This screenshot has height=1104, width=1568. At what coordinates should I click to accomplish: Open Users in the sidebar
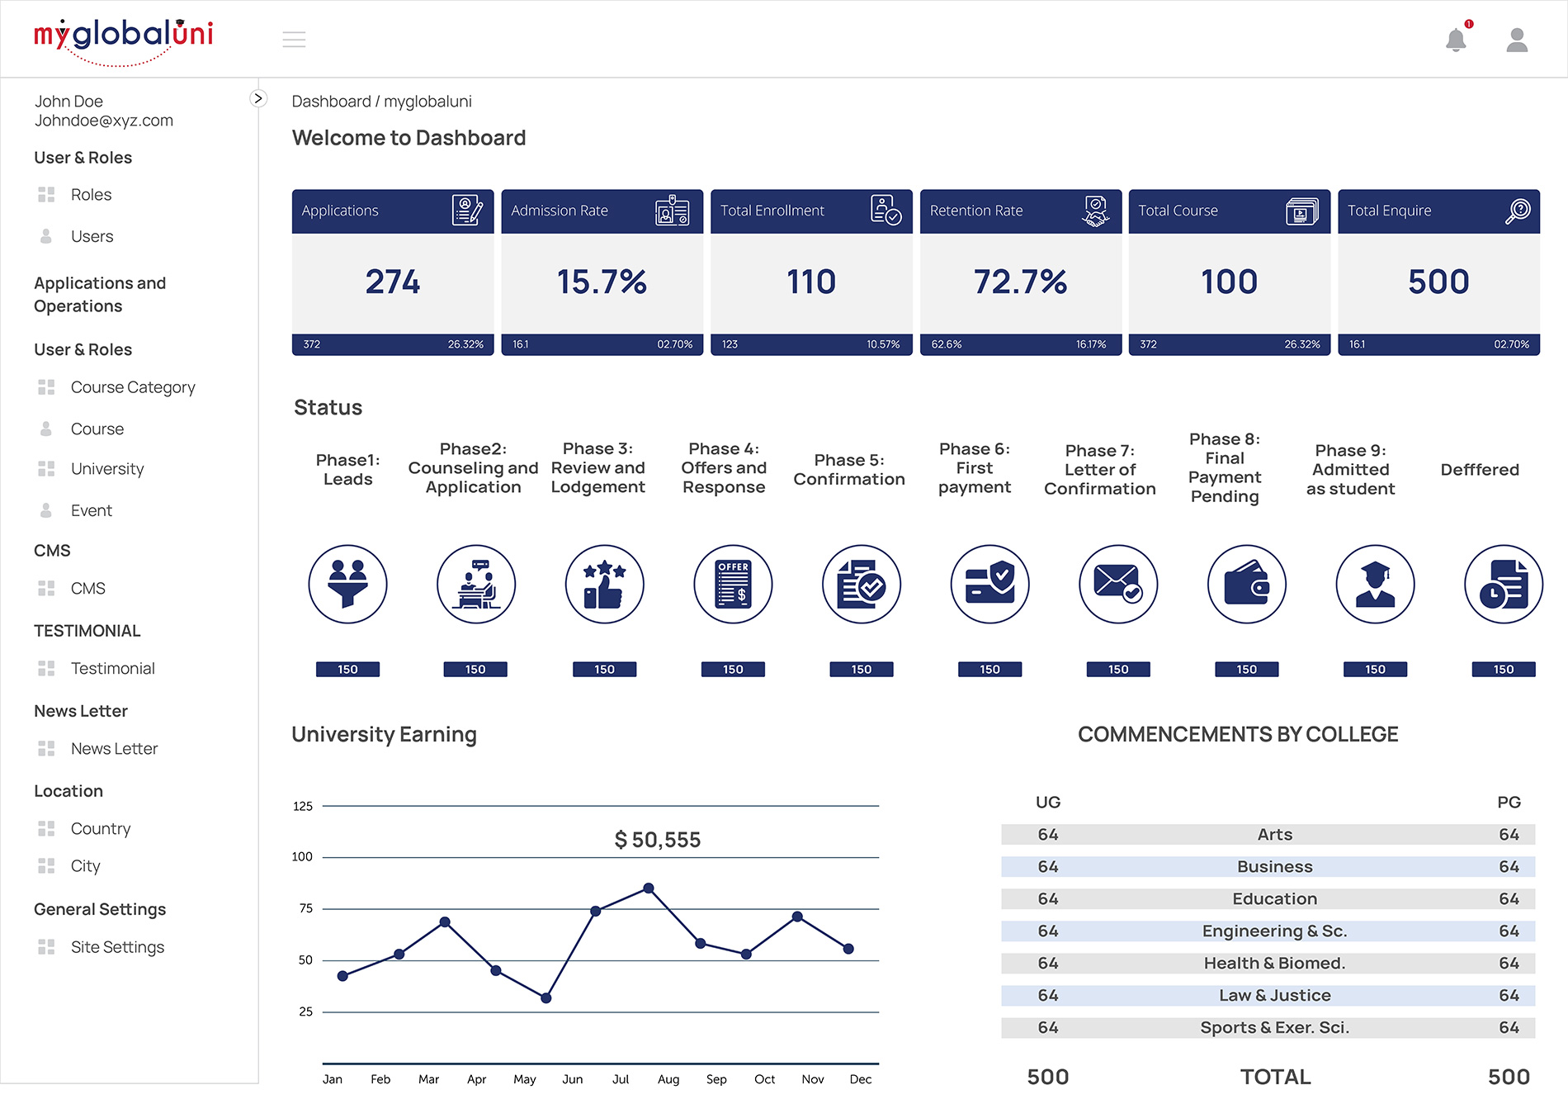click(x=92, y=236)
